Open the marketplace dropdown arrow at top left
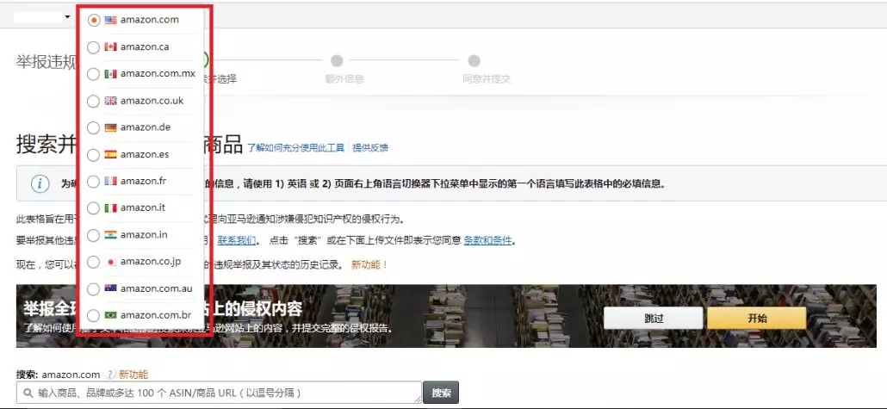 (x=67, y=17)
